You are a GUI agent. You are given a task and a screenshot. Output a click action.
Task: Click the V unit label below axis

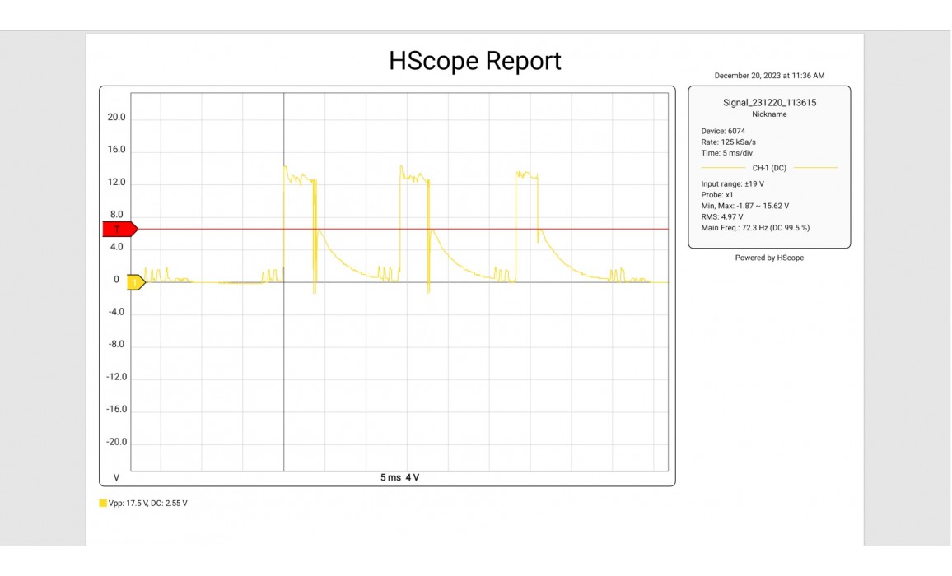pos(116,478)
